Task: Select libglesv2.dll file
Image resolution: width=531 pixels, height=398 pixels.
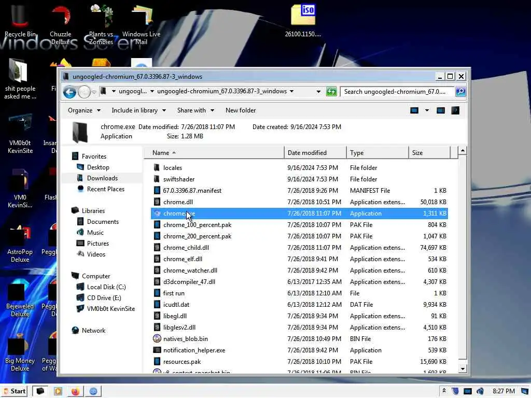Action: point(179,328)
